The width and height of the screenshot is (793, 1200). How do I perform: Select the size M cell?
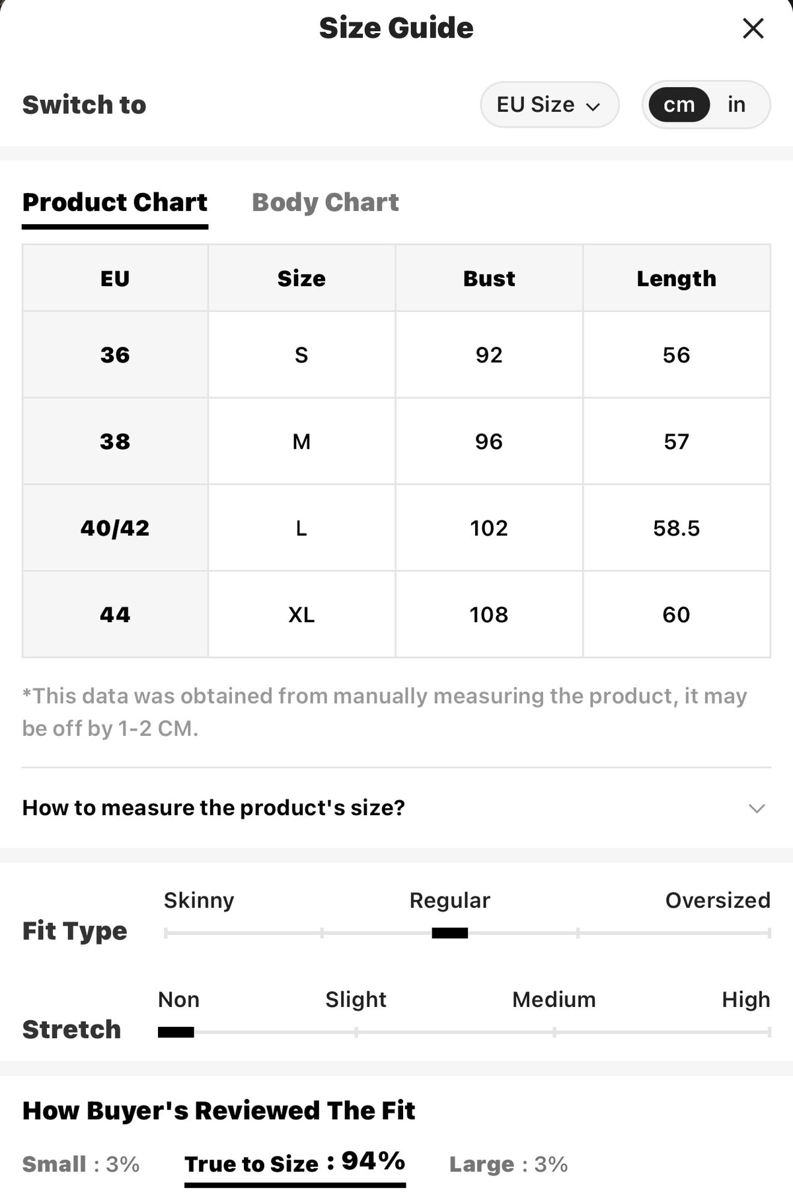[x=301, y=442]
